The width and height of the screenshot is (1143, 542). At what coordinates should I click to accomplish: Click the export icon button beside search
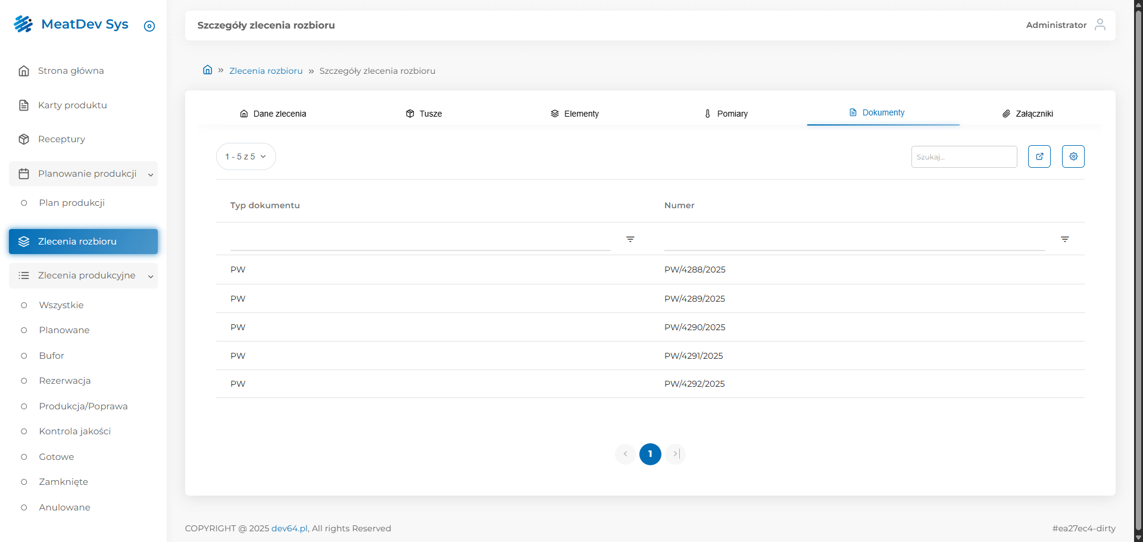[x=1039, y=156]
